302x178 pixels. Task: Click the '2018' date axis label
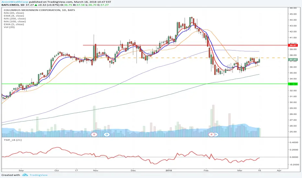click(x=169, y=171)
